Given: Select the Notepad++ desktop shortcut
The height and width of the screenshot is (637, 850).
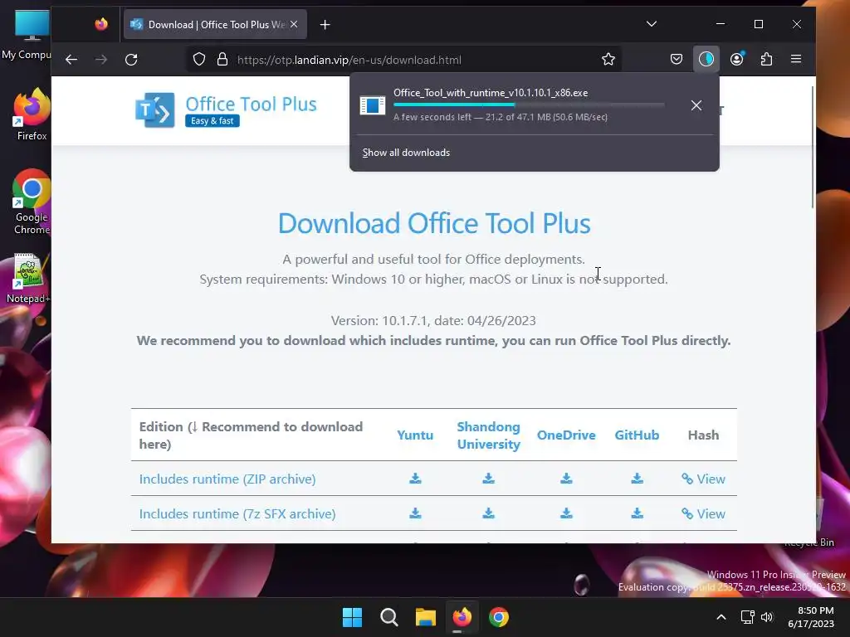Looking at the screenshot, I should 28,279.
